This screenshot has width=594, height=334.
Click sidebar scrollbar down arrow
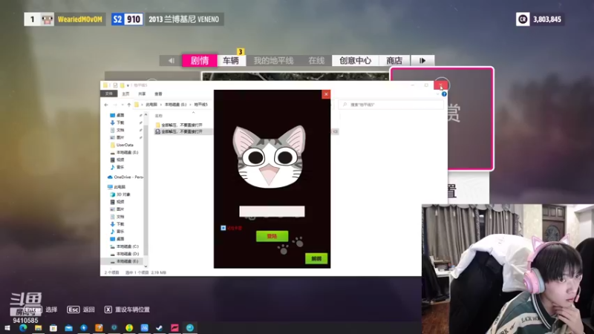coord(146,266)
